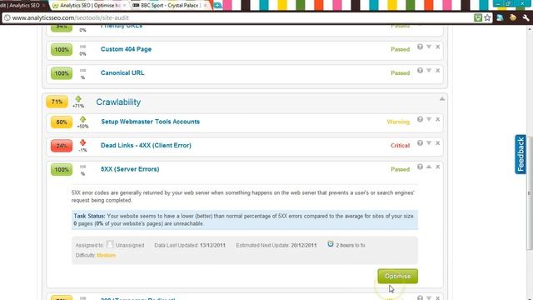Image resolution: width=533 pixels, height=300 pixels.
Task: Switch to BBC Sport Crystal Palace tab
Action: point(169,6)
